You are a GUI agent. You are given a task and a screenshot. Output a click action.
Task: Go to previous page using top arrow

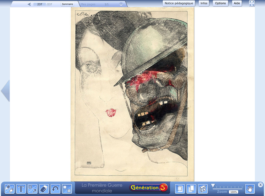coord(29,4)
